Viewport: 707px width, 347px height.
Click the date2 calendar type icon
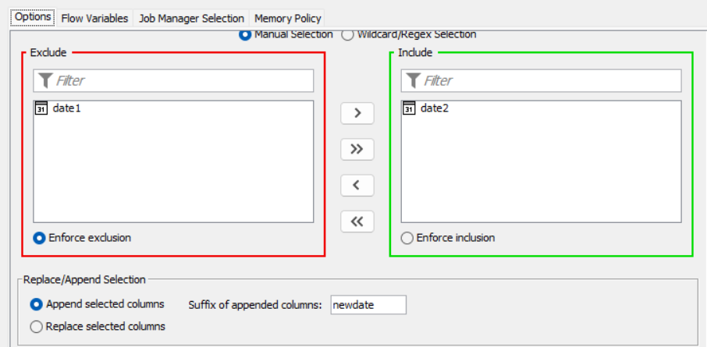coord(409,108)
